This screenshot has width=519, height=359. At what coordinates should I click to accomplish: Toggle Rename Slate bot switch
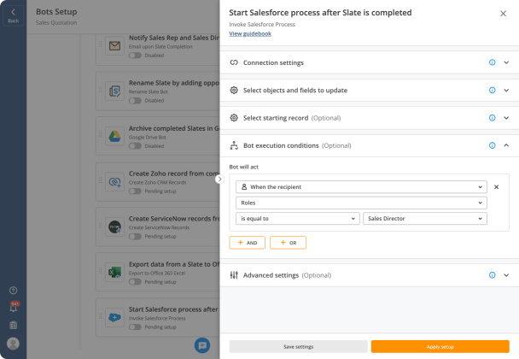[x=135, y=101]
